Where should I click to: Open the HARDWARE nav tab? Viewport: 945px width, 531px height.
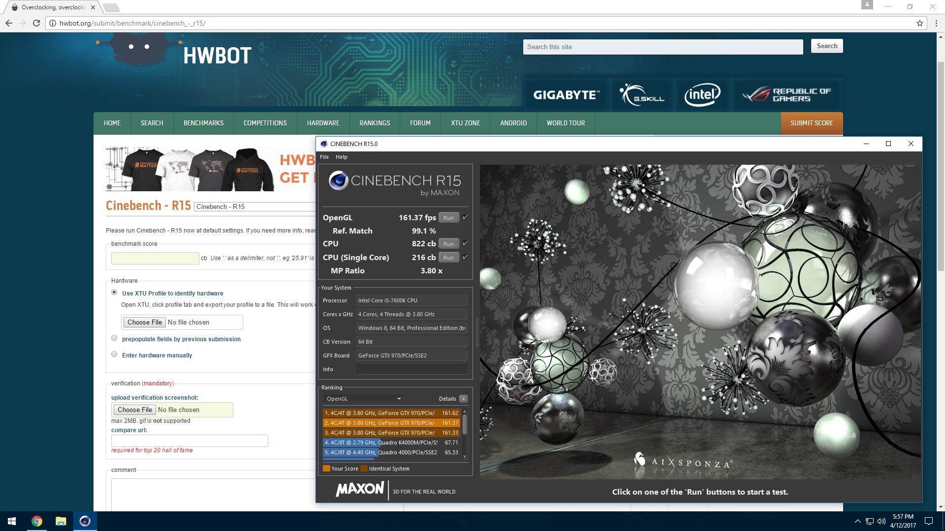[323, 123]
